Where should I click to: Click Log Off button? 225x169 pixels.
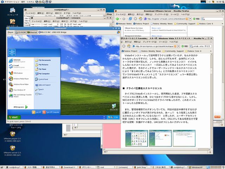(37, 112)
